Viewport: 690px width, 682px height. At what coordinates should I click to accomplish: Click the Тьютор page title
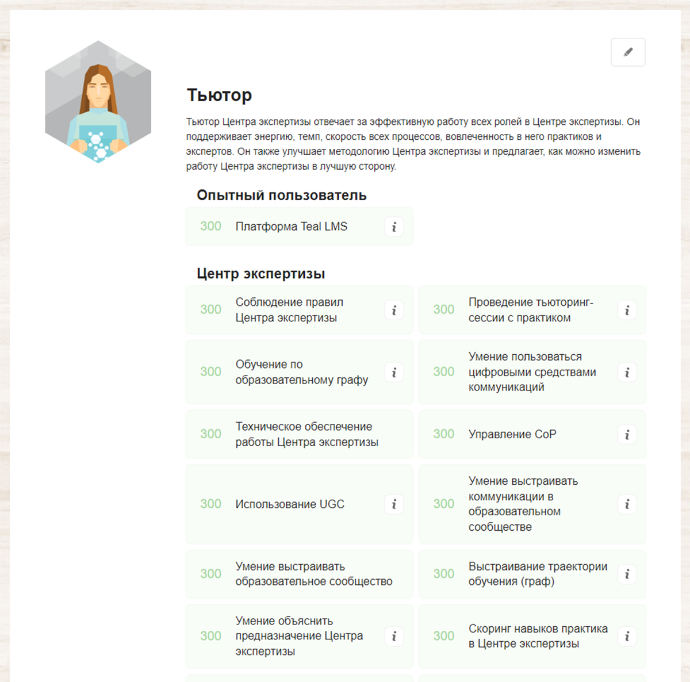[x=220, y=95]
